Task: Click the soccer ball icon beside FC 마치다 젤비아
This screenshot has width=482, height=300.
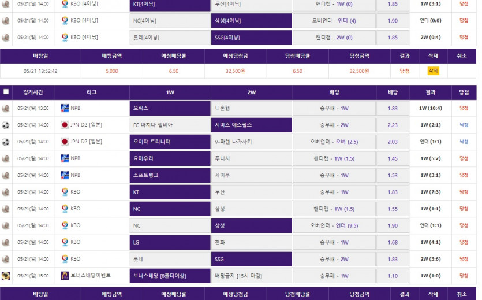Action: (x=6, y=125)
